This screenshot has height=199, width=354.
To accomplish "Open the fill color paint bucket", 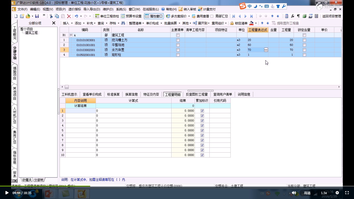I will pyautogui.click(x=251, y=23).
